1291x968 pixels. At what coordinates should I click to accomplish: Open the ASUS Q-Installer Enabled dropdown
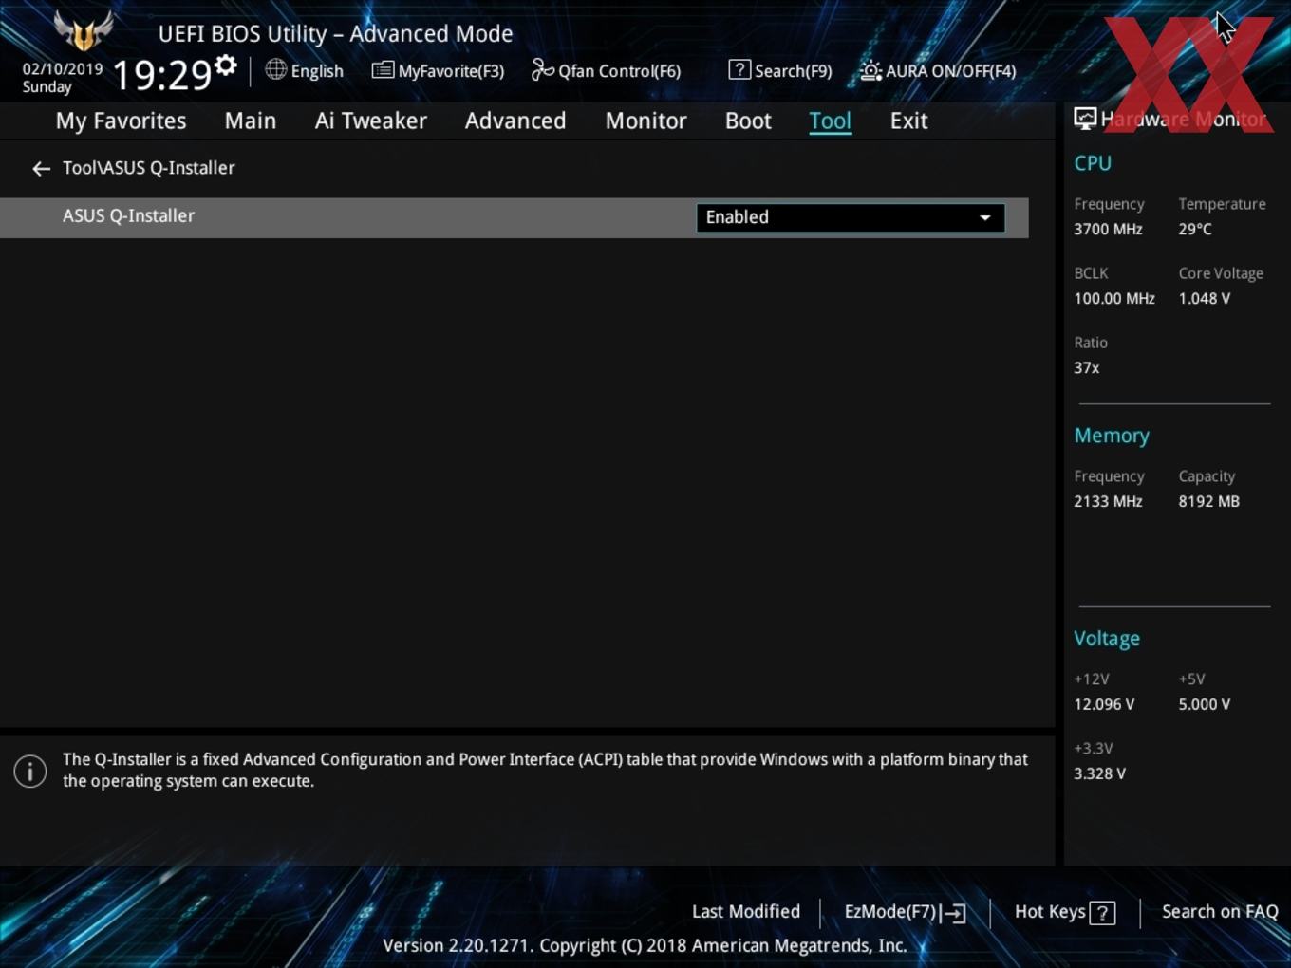pos(851,217)
